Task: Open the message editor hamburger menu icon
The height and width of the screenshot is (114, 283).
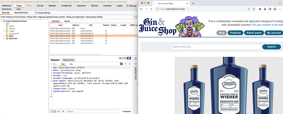Action: click(x=130, y=64)
